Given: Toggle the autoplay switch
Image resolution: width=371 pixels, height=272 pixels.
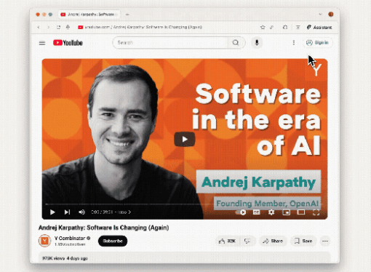Looking at the screenshot, I should coord(241,212).
